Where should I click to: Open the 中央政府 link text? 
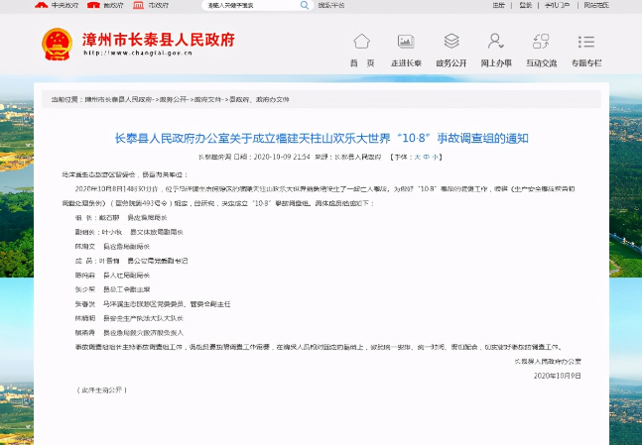pos(64,5)
